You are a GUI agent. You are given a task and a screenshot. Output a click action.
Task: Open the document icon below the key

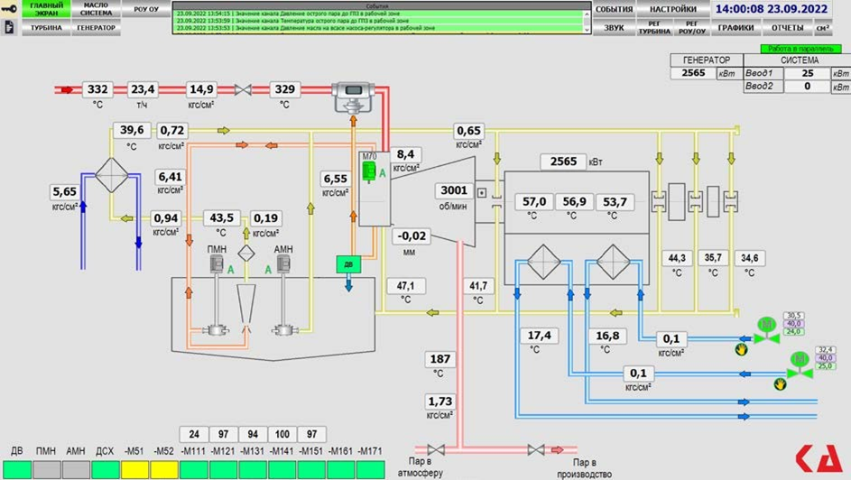point(9,27)
